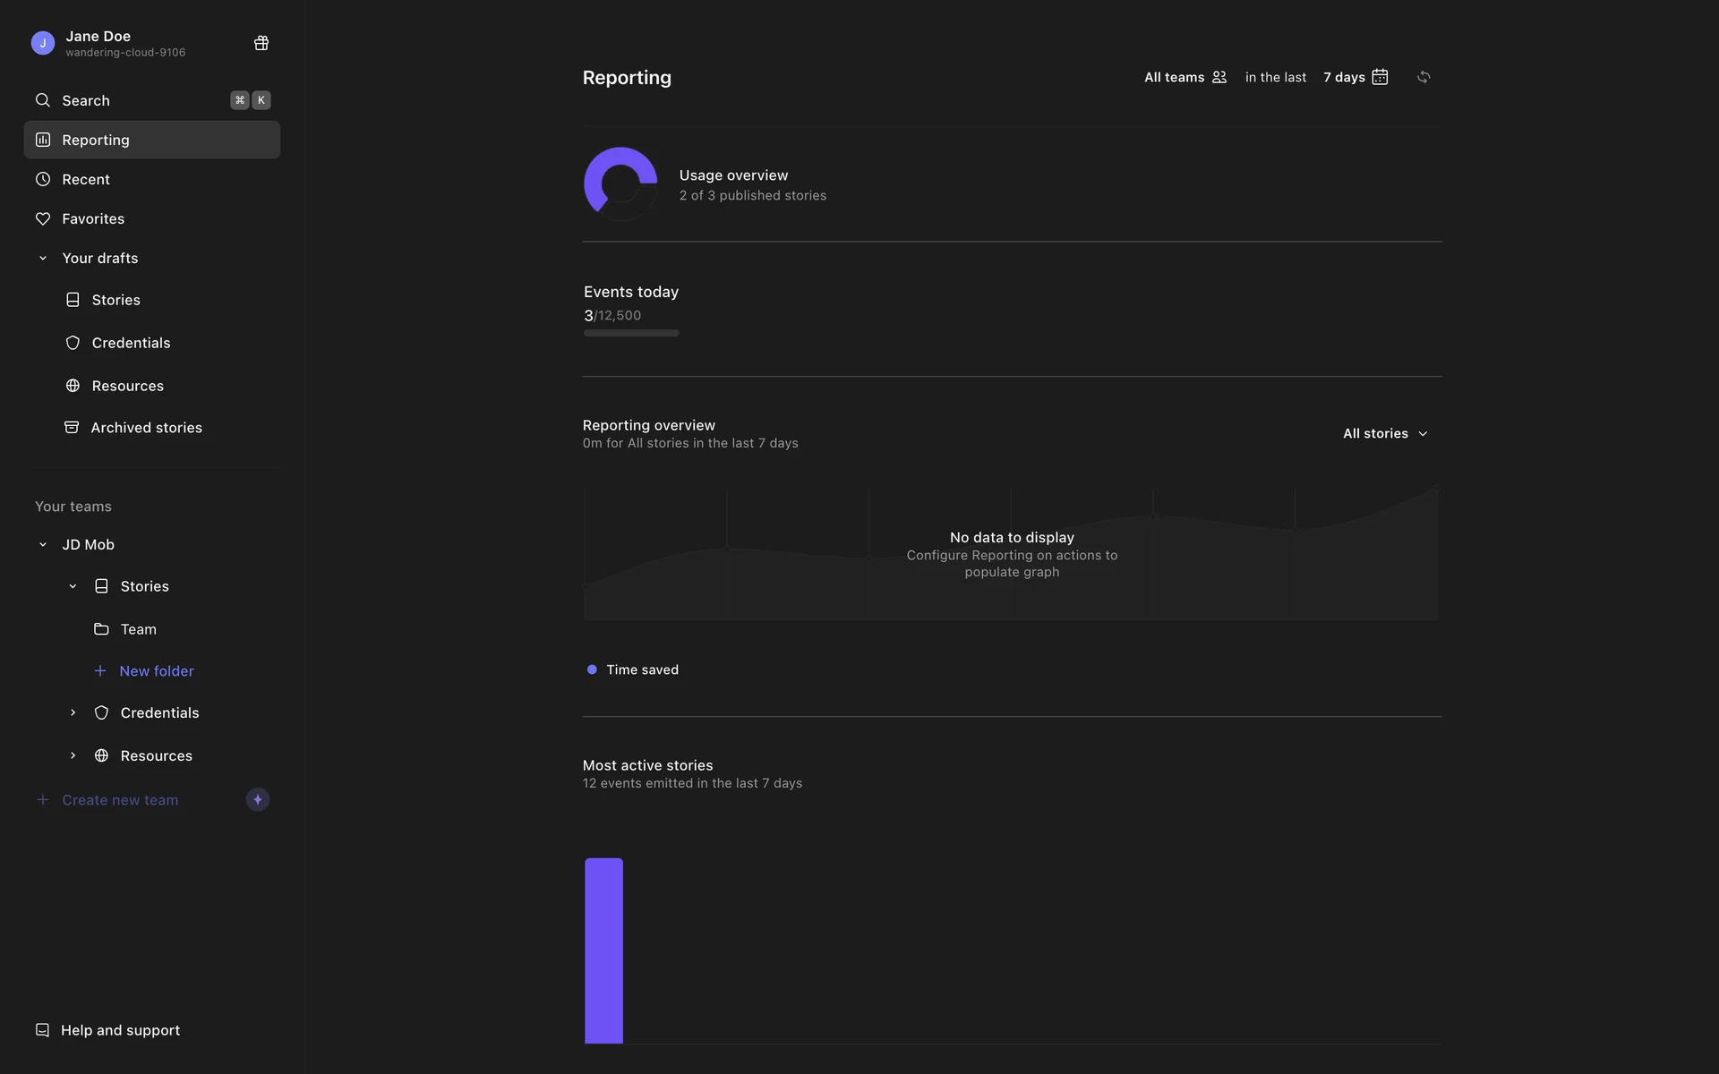
Task: Click the refresh icon in Reporting header
Action: (1424, 77)
